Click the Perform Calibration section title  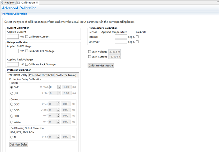tap(15, 14)
